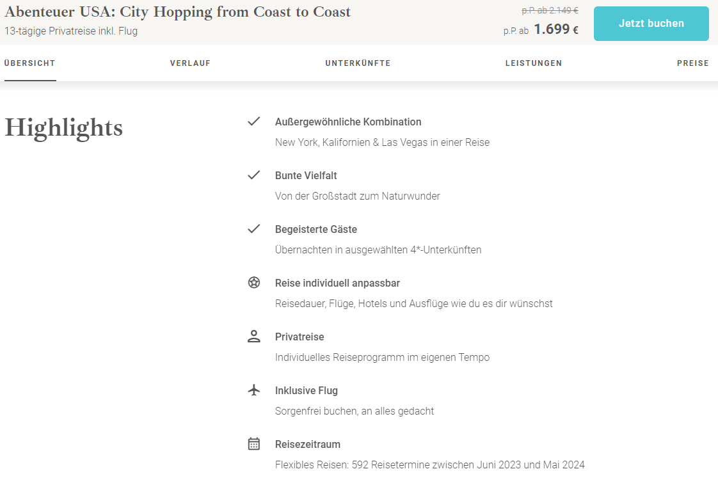Click the Inklusive Flug heading
The width and height of the screenshot is (718, 485).
tap(307, 391)
